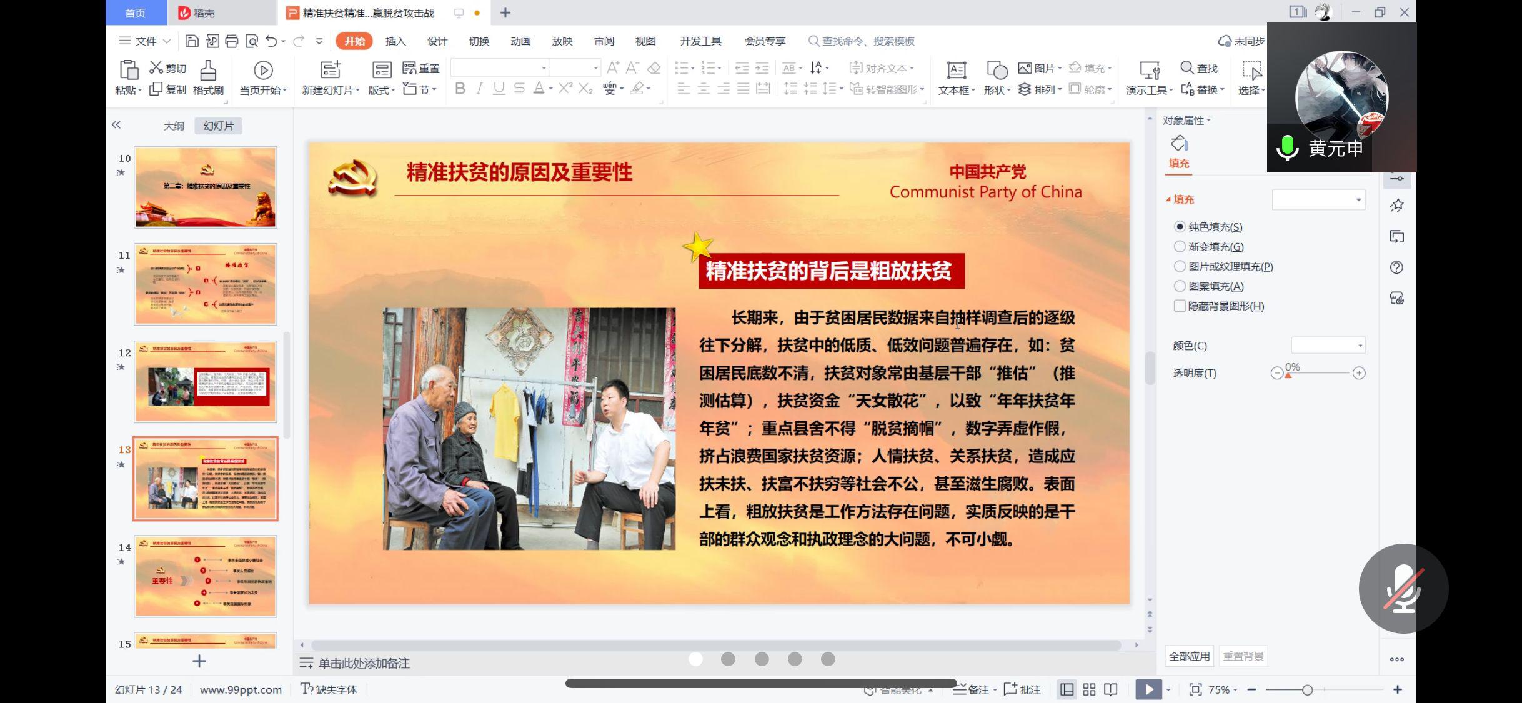1522x703 pixels.
Task: Click the Format Painter (格式刷) icon
Action: (x=208, y=70)
